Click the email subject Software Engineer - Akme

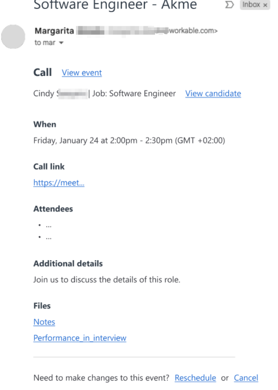point(115,5)
